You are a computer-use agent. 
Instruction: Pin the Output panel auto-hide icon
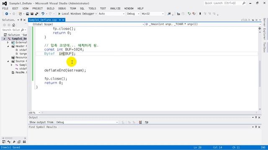click(256, 117)
